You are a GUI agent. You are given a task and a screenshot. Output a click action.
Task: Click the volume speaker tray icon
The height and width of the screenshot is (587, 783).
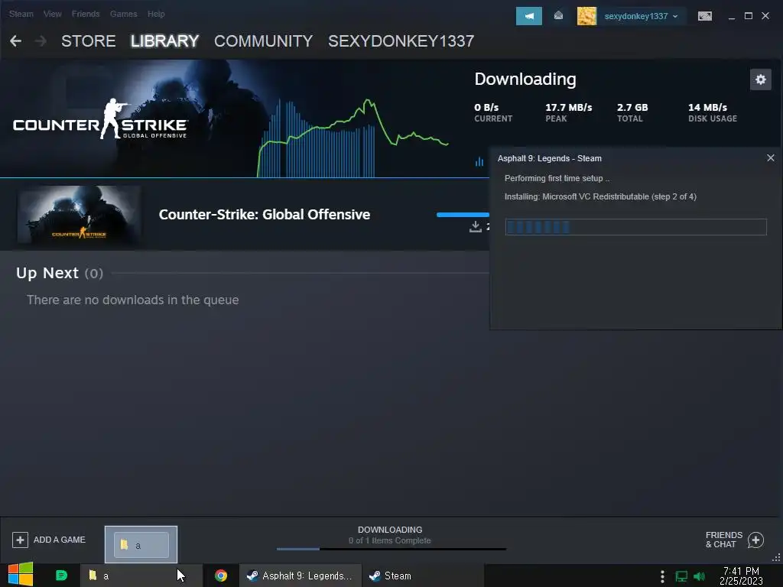(x=699, y=576)
